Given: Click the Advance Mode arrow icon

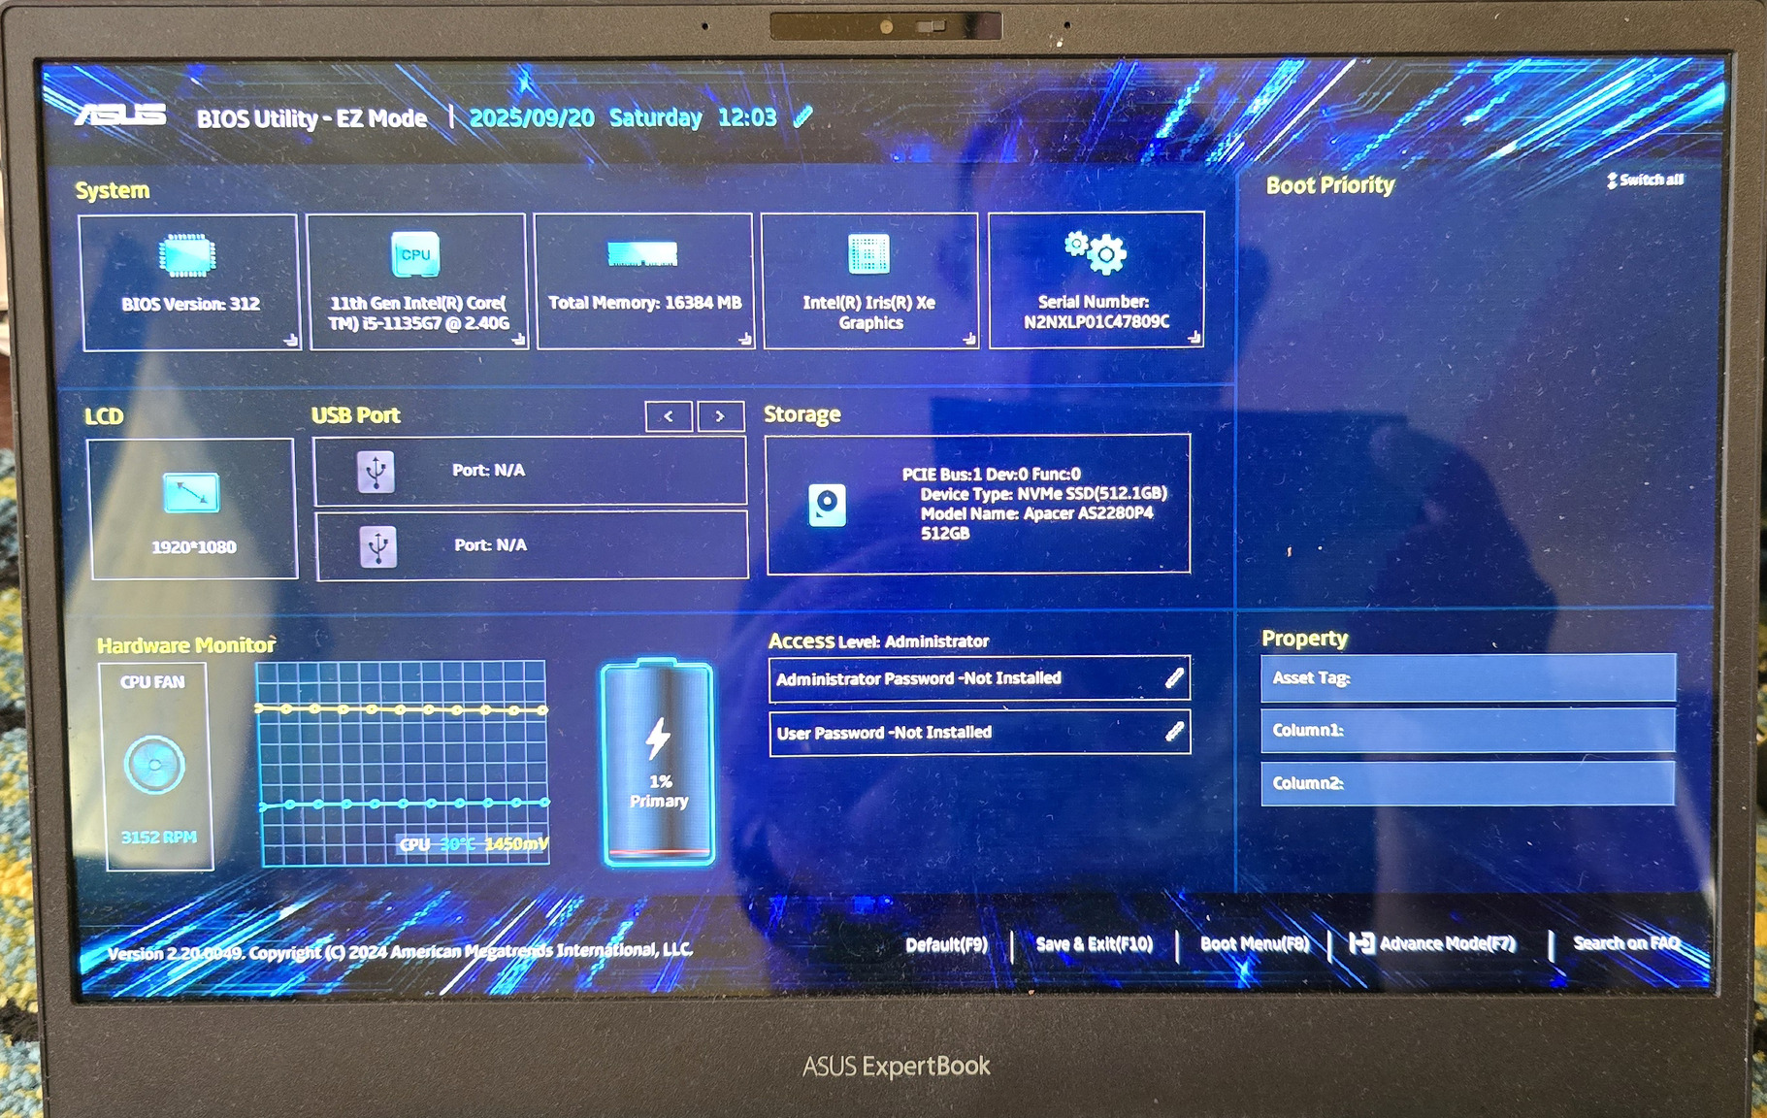Looking at the screenshot, I should [1361, 943].
